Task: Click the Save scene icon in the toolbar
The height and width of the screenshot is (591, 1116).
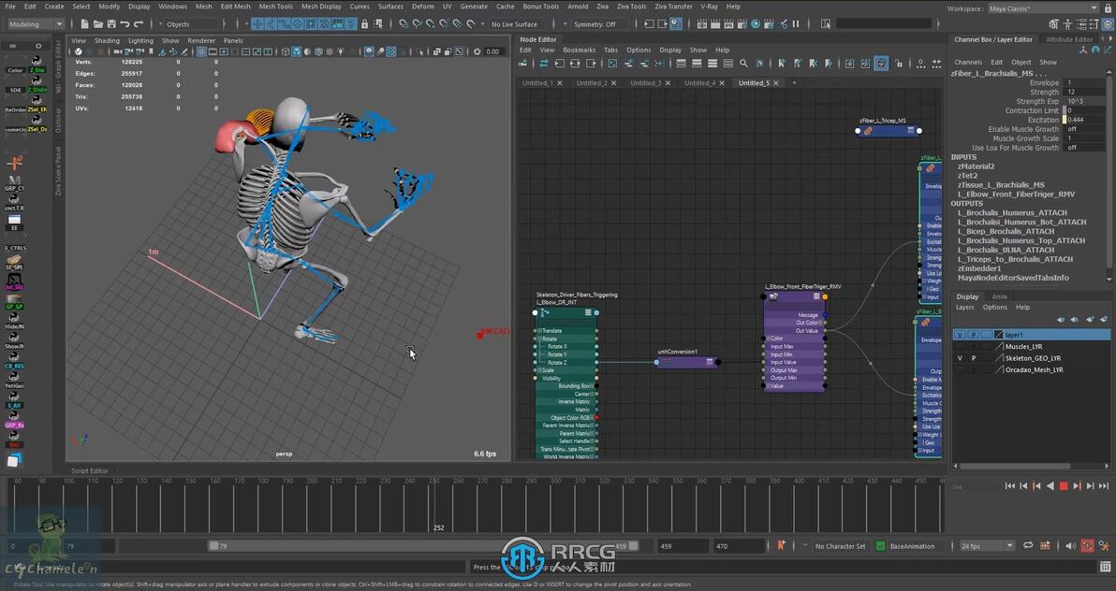Action: pyautogui.click(x=111, y=24)
